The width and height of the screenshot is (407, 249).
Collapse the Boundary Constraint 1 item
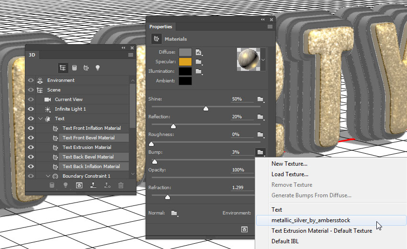pyautogui.click(x=47, y=176)
